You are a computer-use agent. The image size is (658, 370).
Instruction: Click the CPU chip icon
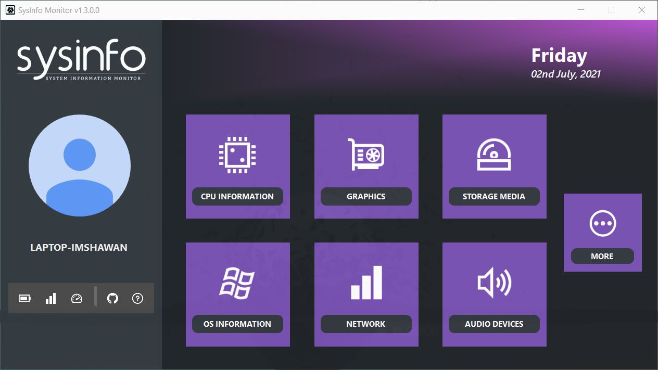tap(237, 155)
